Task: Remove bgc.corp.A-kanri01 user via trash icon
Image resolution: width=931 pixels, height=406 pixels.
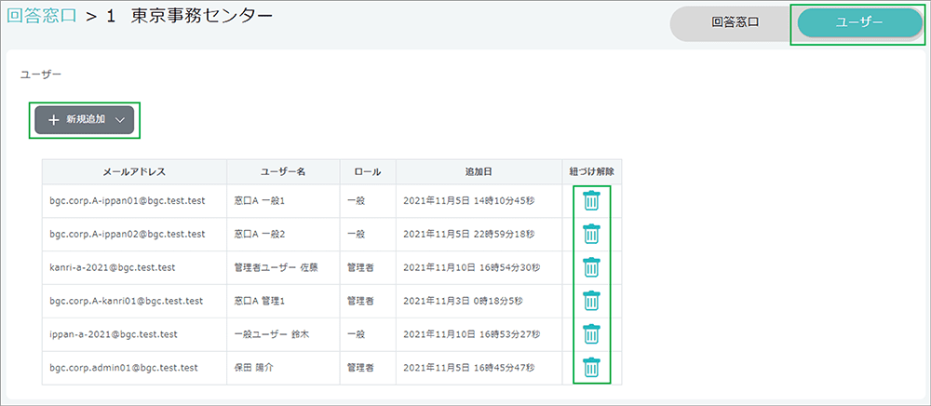Action: coord(591,301)
